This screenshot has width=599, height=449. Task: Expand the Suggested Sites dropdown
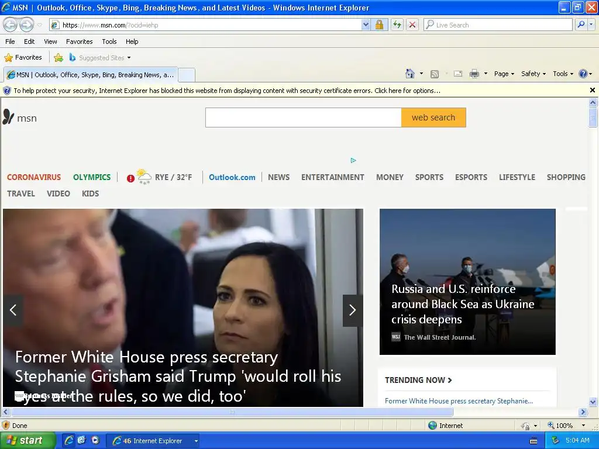click(129, 58)
